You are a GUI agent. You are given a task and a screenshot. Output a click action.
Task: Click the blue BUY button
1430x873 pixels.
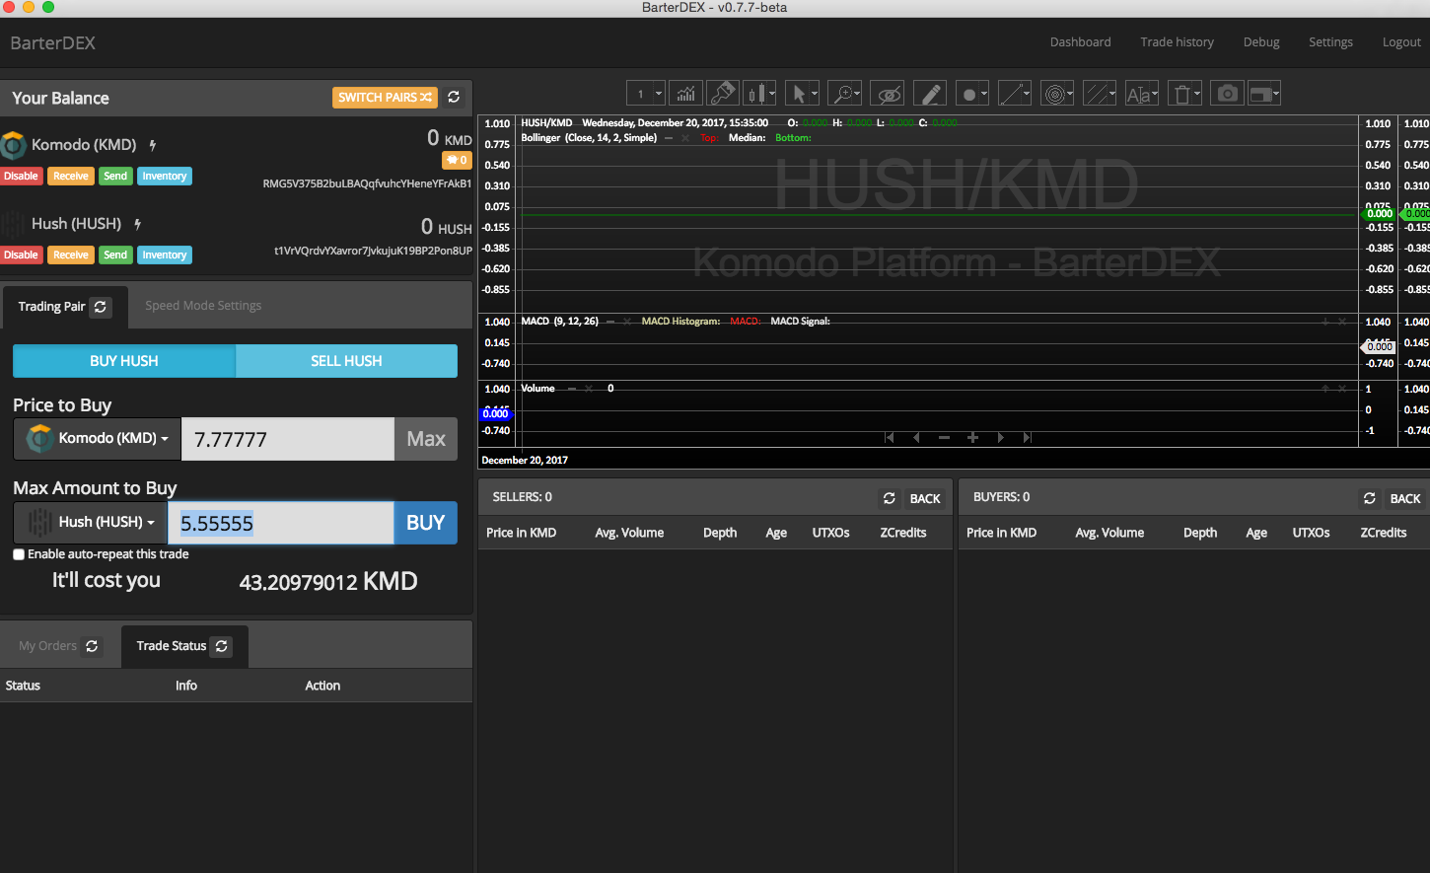tap(425, 523)
